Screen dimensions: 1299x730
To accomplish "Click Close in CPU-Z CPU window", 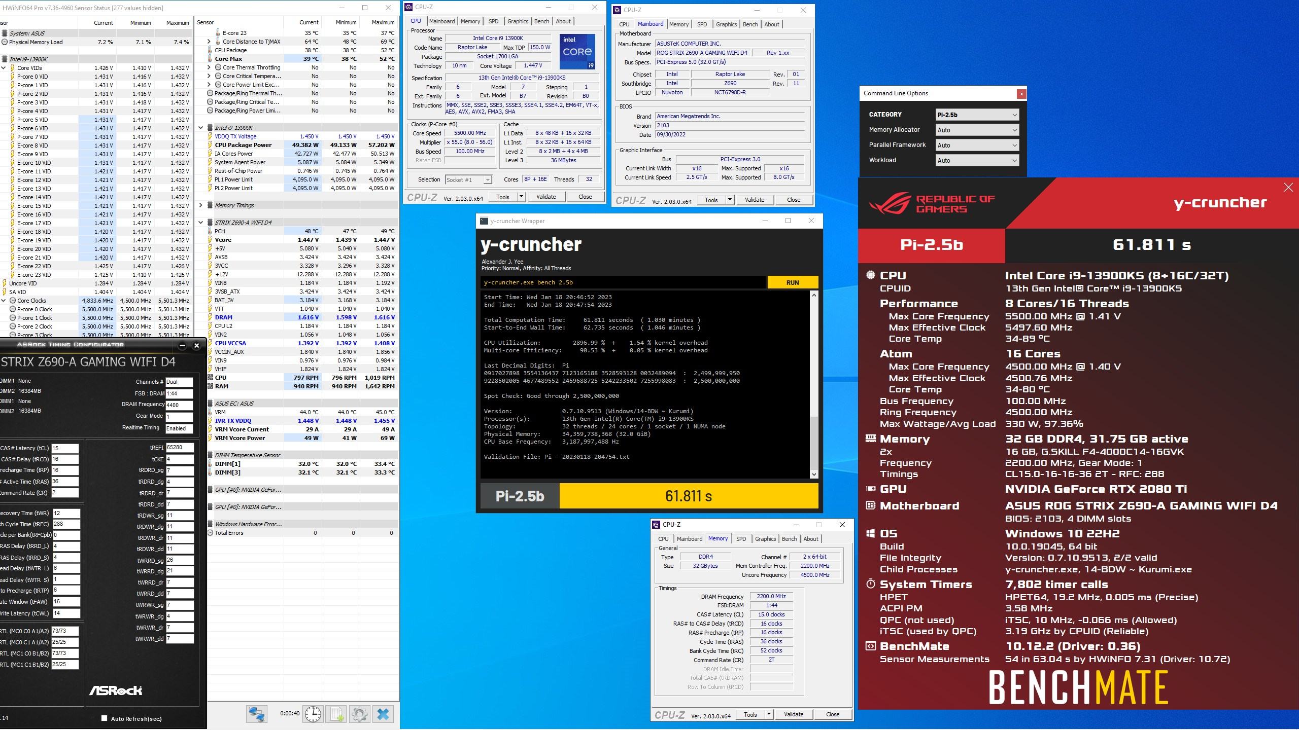I will click(x=585, y=197).
